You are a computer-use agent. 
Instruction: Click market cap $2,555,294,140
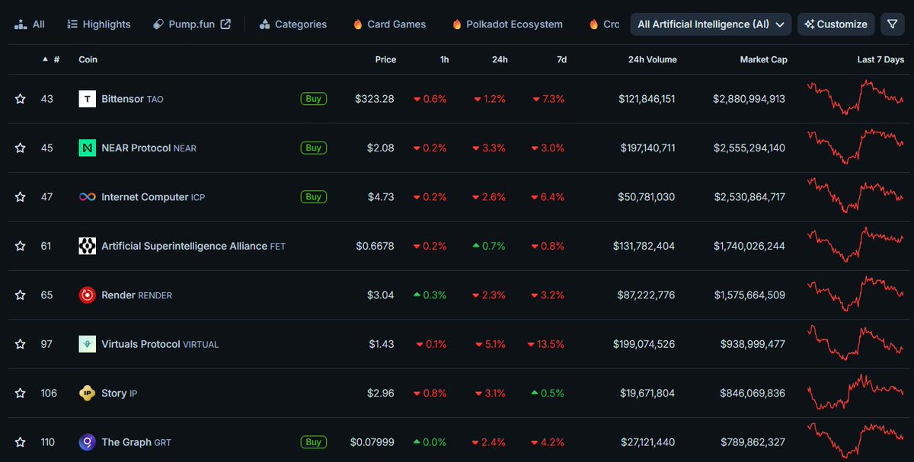click(749, 148)
